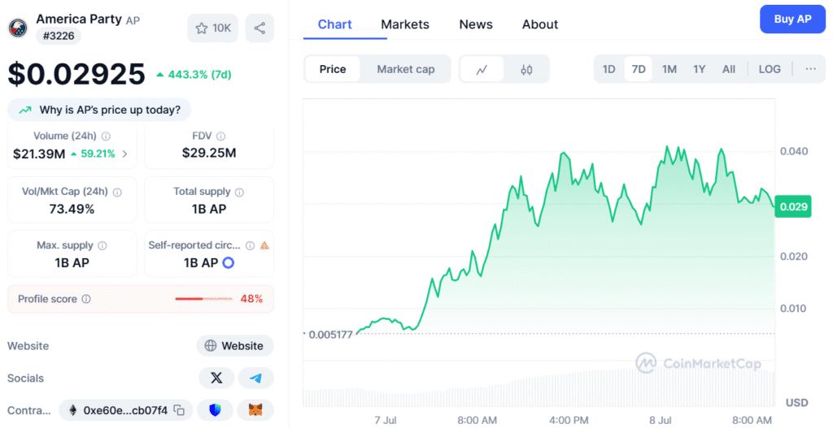The height and width of the screenshot is (428, 833).
Task: Select the 1Y time range
Action: pos(699,70)
